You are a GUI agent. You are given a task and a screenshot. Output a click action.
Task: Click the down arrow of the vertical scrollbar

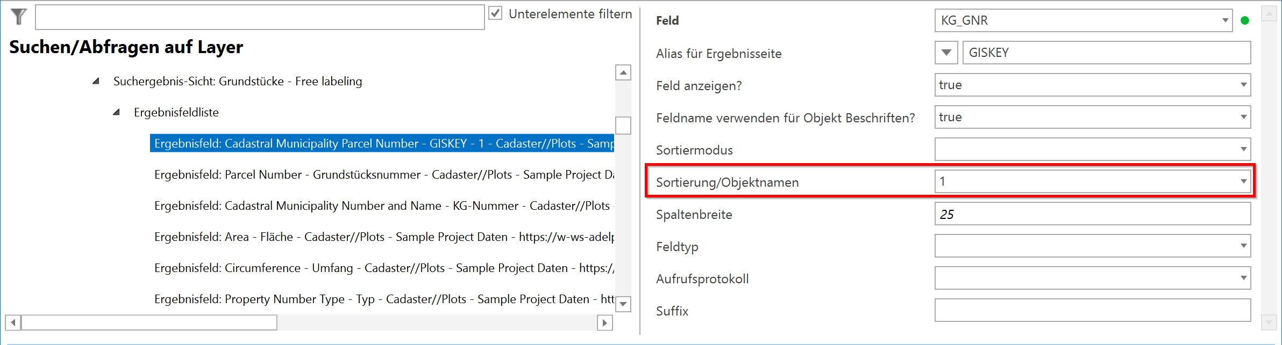(622, 304)
